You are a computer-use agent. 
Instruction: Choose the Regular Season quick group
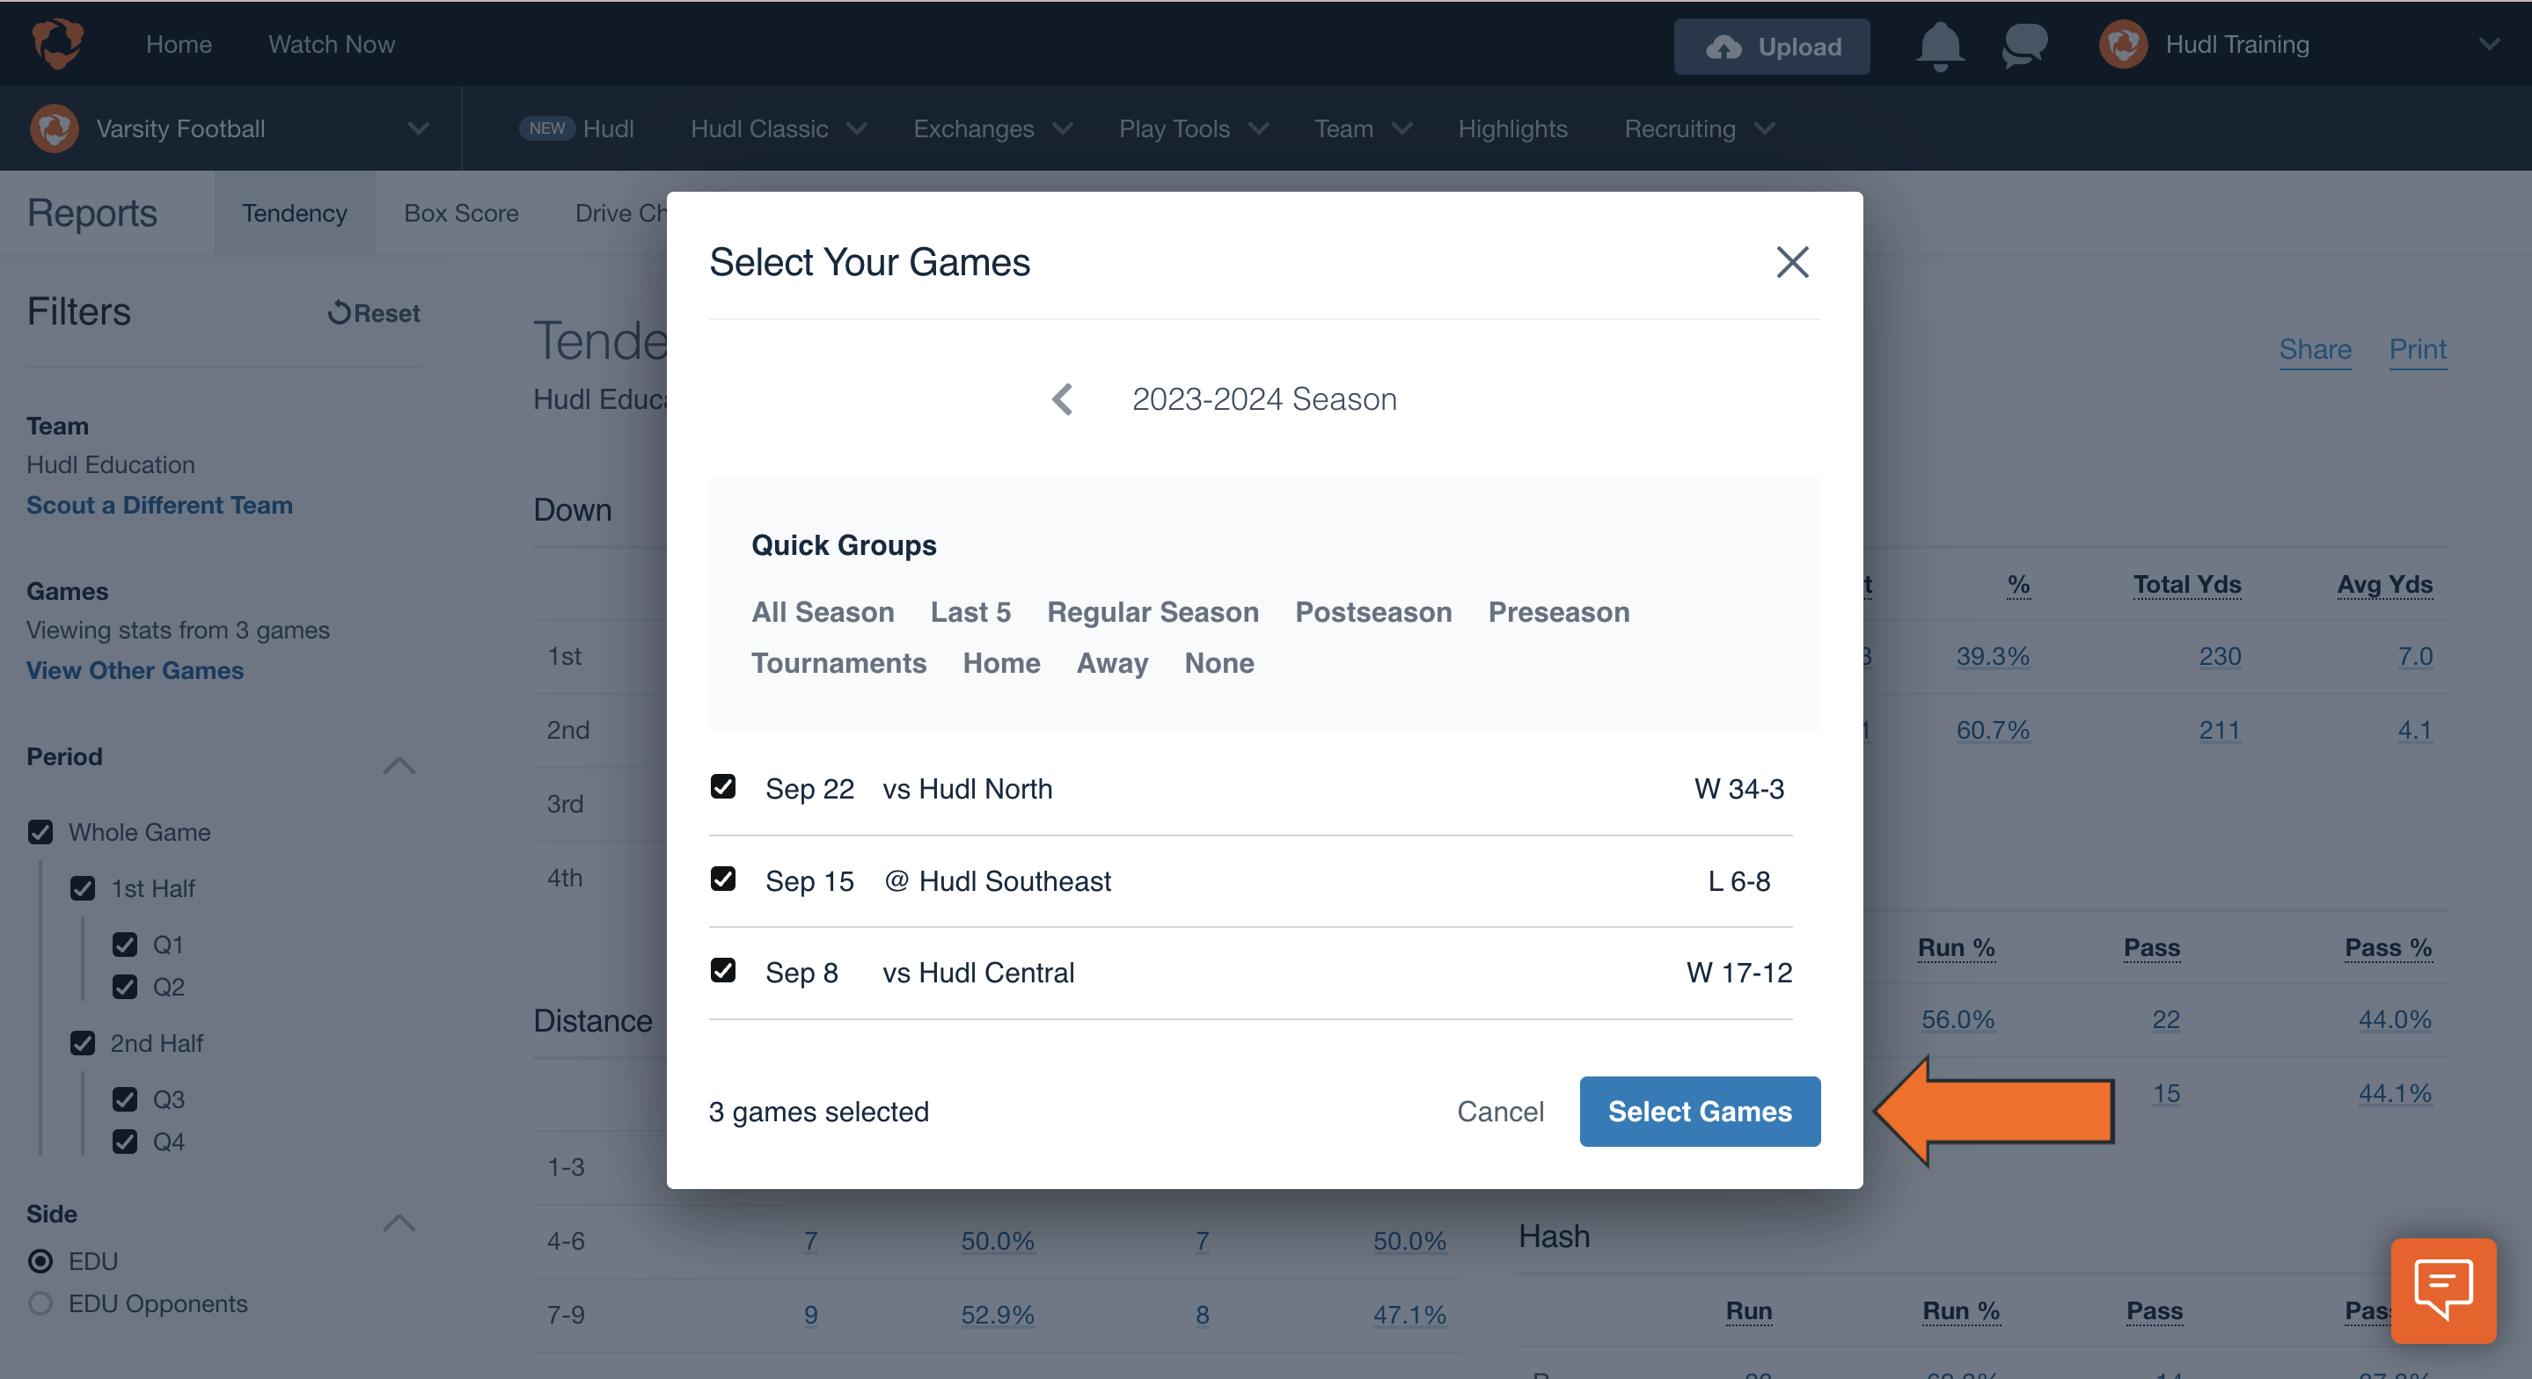coord(1152,612)
